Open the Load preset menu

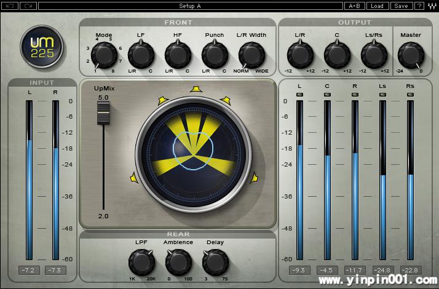377,6
